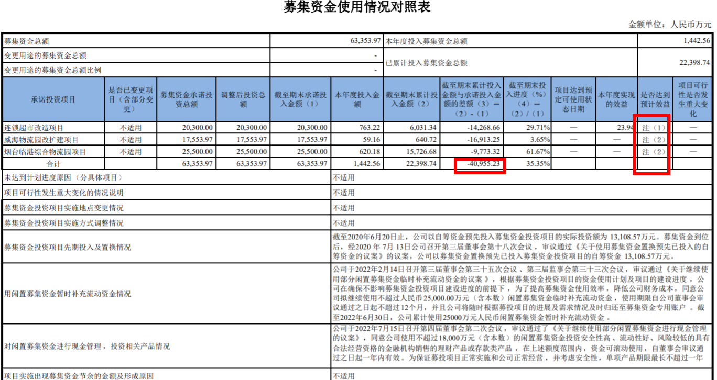The width and height of the screenshot is (717, 380).
Task: Click the 是否已变更项目 column header
Action: pos(129,99)
